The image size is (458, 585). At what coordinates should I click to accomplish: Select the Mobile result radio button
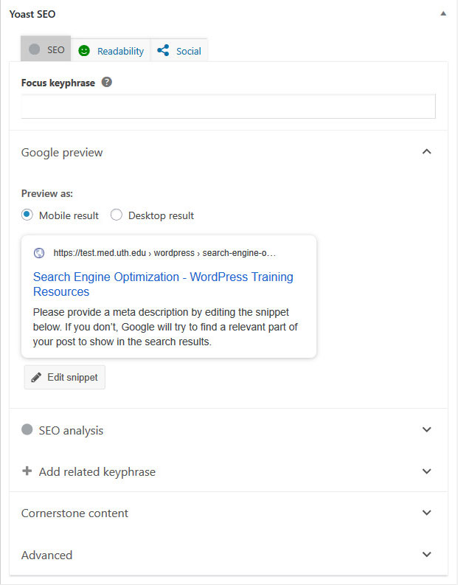tap(27, 215)
